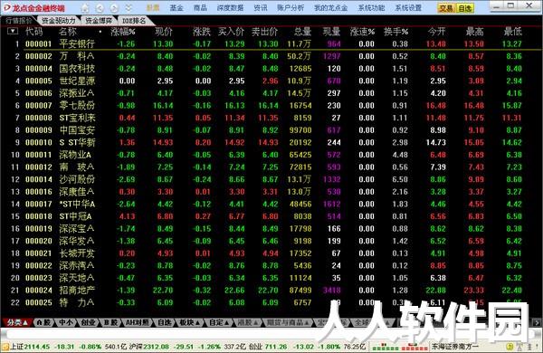The image size is (543, 353).
Task: Expand the 自定 bottom tab menu
Action: (x=220, y=322)
